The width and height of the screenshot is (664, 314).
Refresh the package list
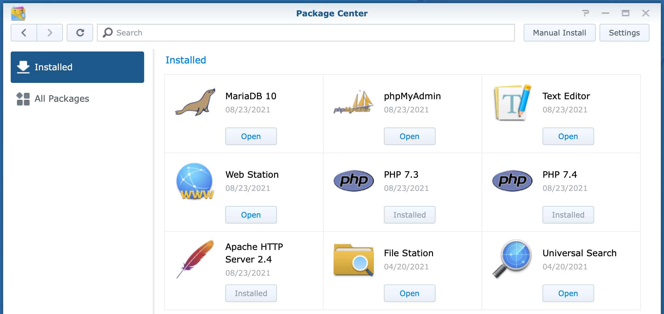pos(80,33)
